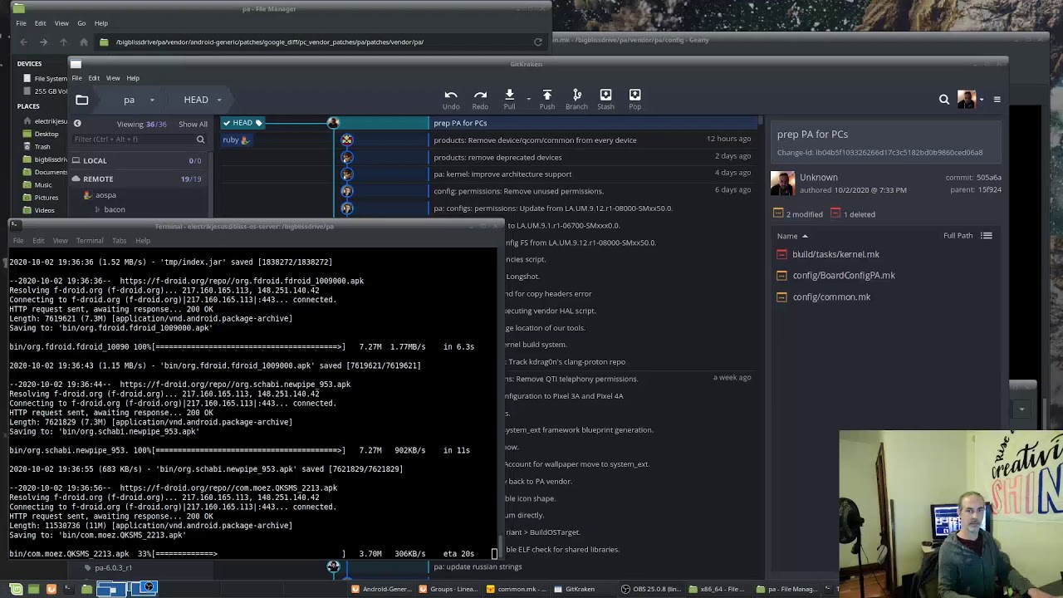Open the OBS 25.0.8 taskbar entry
1063x598 pixels.
click(x=651, y=590)
